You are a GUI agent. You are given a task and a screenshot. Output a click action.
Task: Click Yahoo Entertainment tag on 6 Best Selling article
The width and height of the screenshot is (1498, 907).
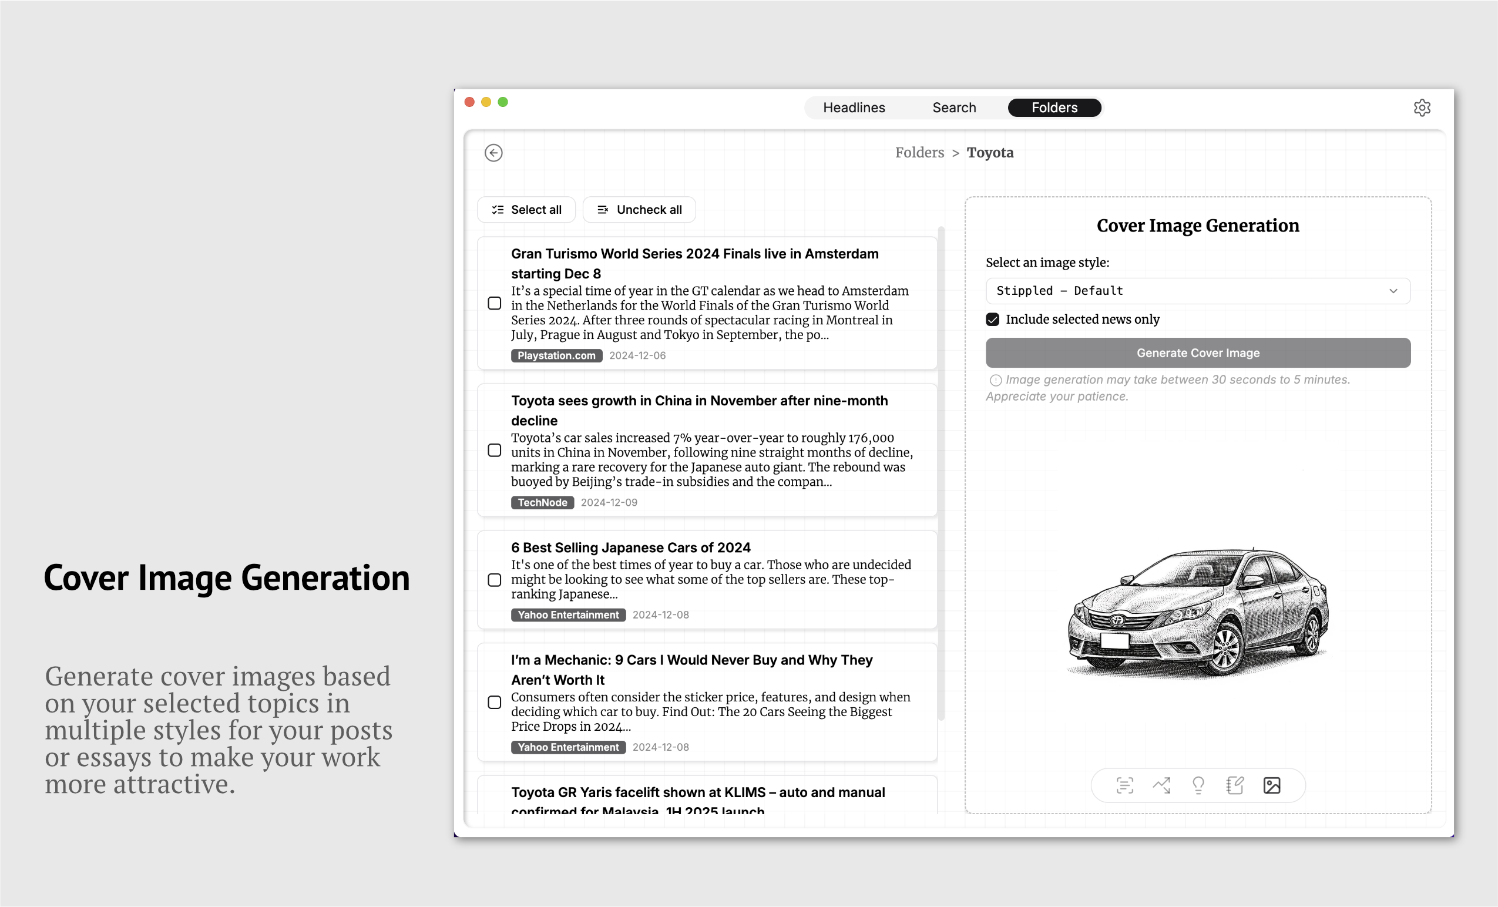tap(568, 614)
